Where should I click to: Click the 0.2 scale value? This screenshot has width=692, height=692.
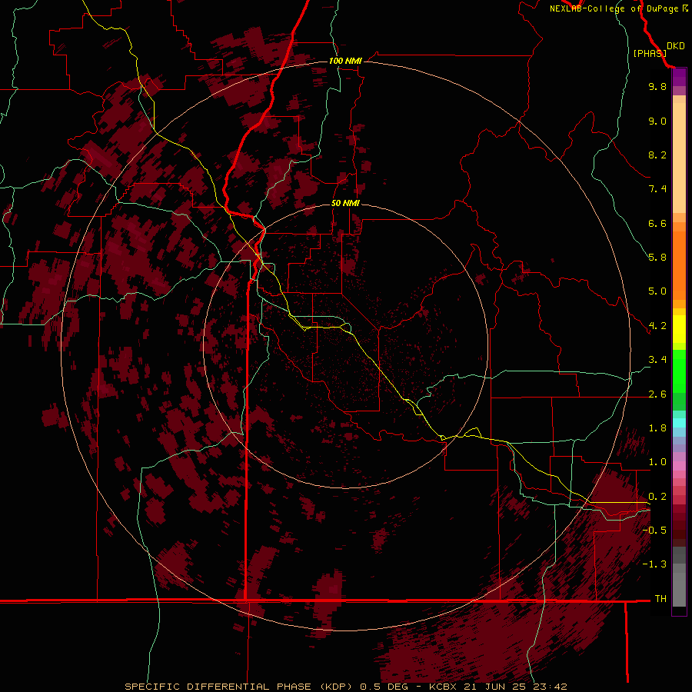tap(657, 497)
